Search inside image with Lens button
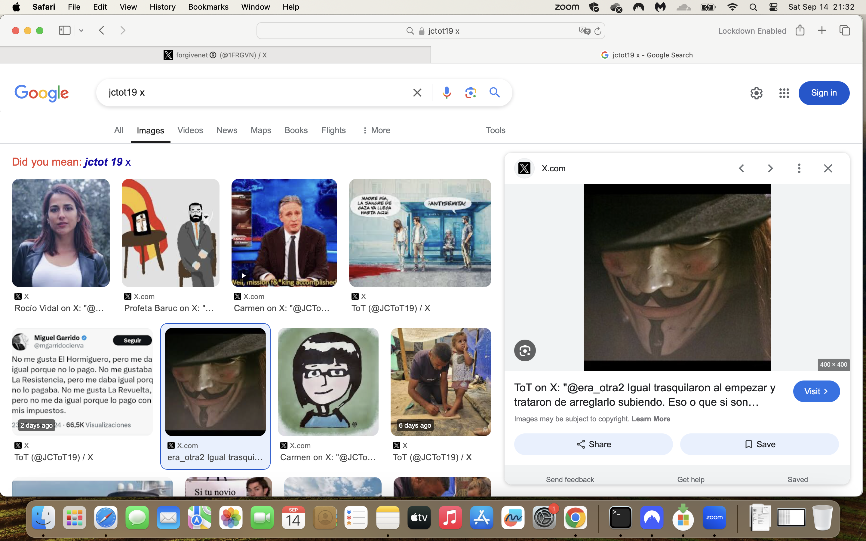The width and height of the screenshot is (866, 541). point(525,350)
